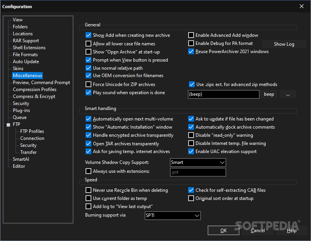
Task: Open the Skins settings page
Action: click(x=18, y=69)
